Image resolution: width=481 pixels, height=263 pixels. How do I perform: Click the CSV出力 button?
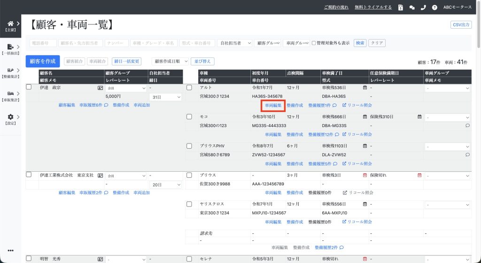(461, 24)
